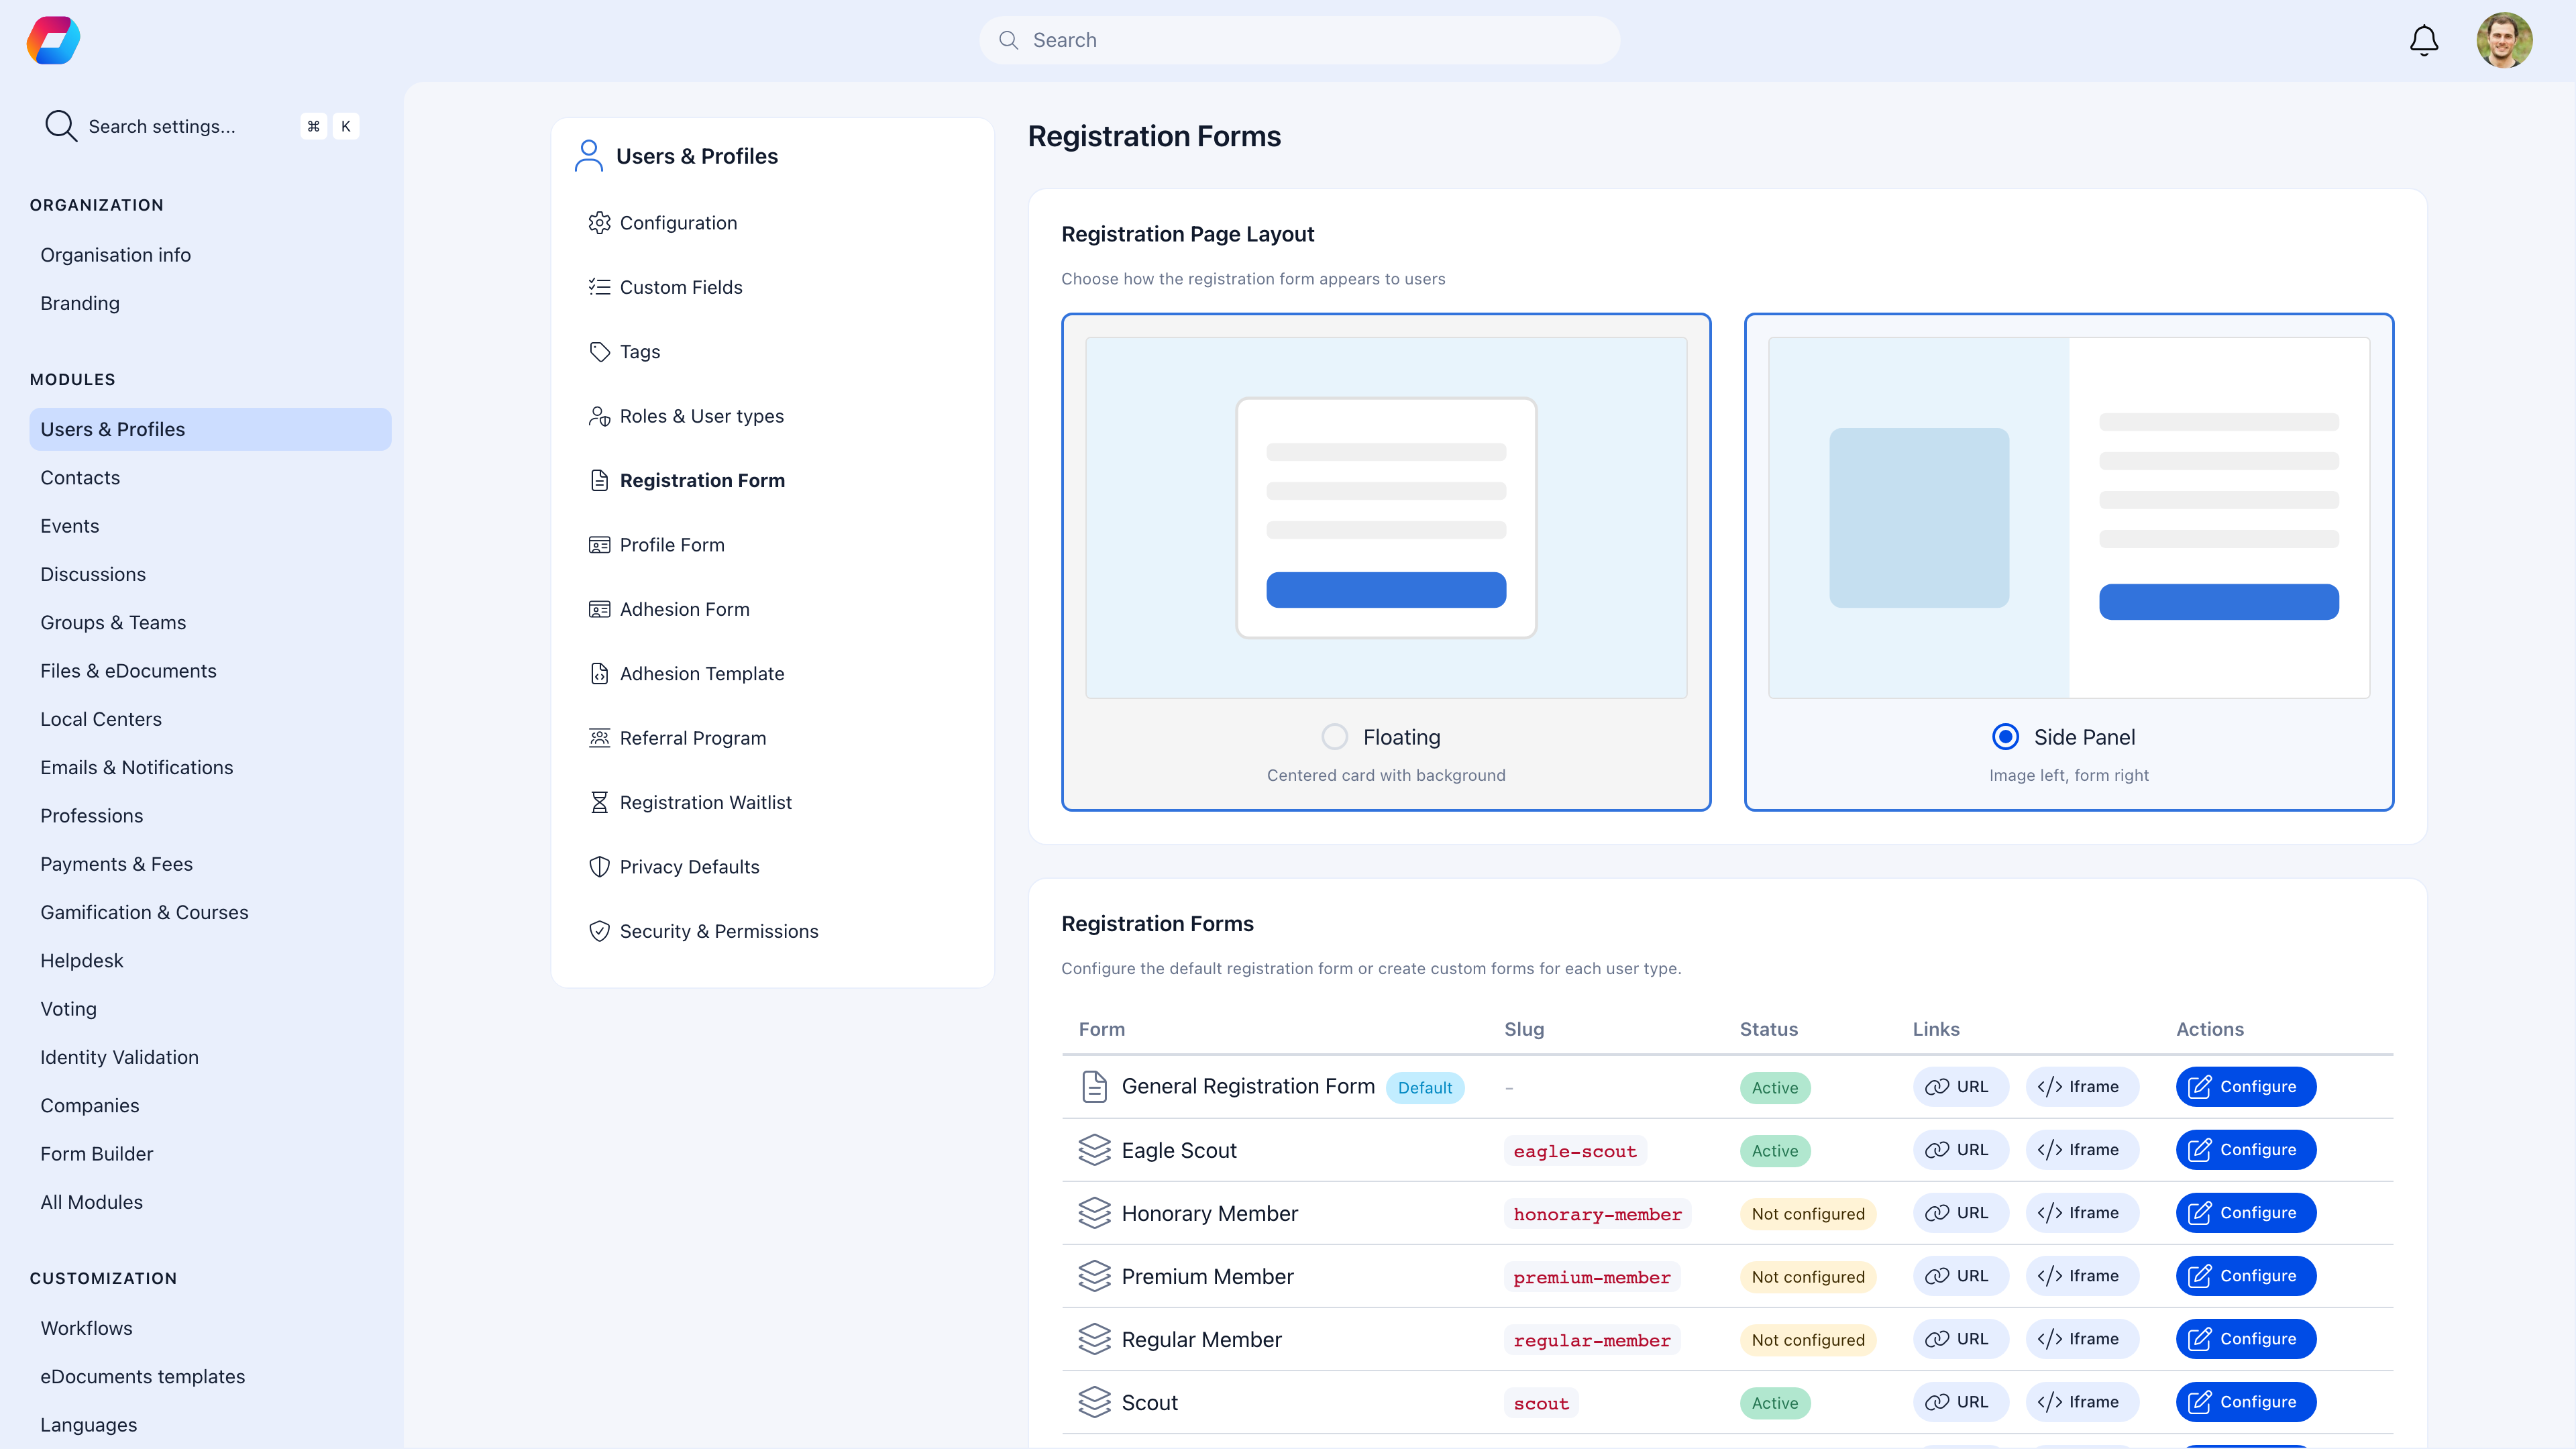The image size is (2576, 1449).
Task: Click Configure for Honorary Member
Action: coord(2246,1213)
